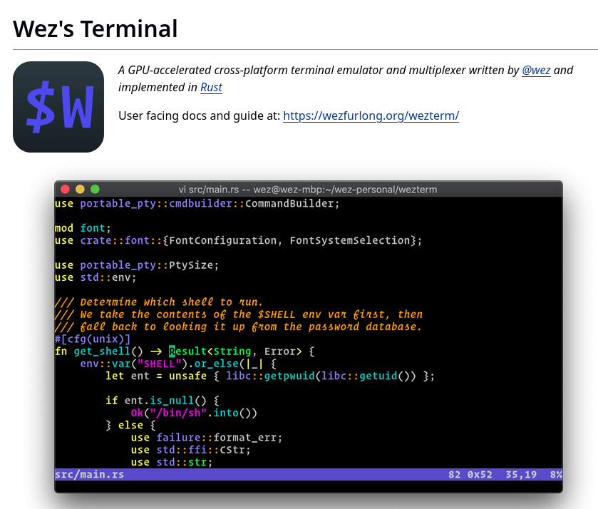Click the "#[cfg(unix)]" code line
The width and height of the screenshot is (598, 509).
point(93,339)
